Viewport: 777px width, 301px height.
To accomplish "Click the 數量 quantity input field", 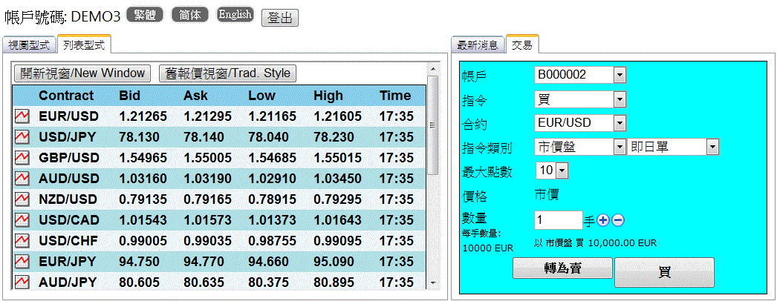I will pos(558,220).
